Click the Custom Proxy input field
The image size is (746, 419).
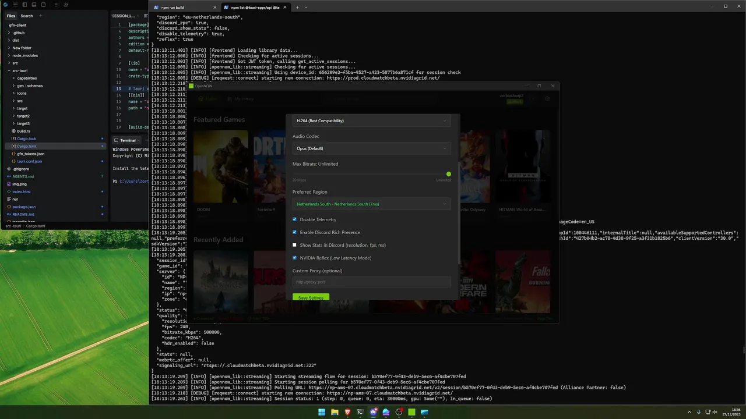(372, 282)
